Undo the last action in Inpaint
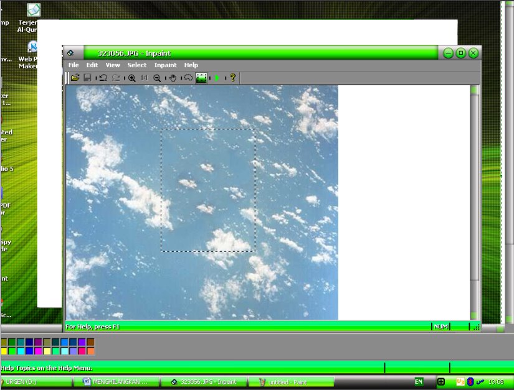Image resolution: width=514 pixels, height=390 pixels. [103, 78]
